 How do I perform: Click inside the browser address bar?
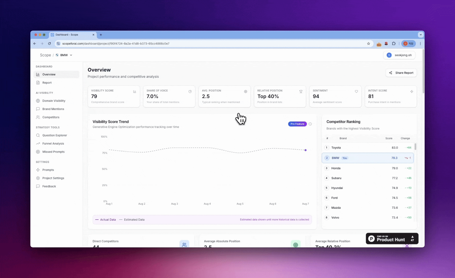point(180,44)
